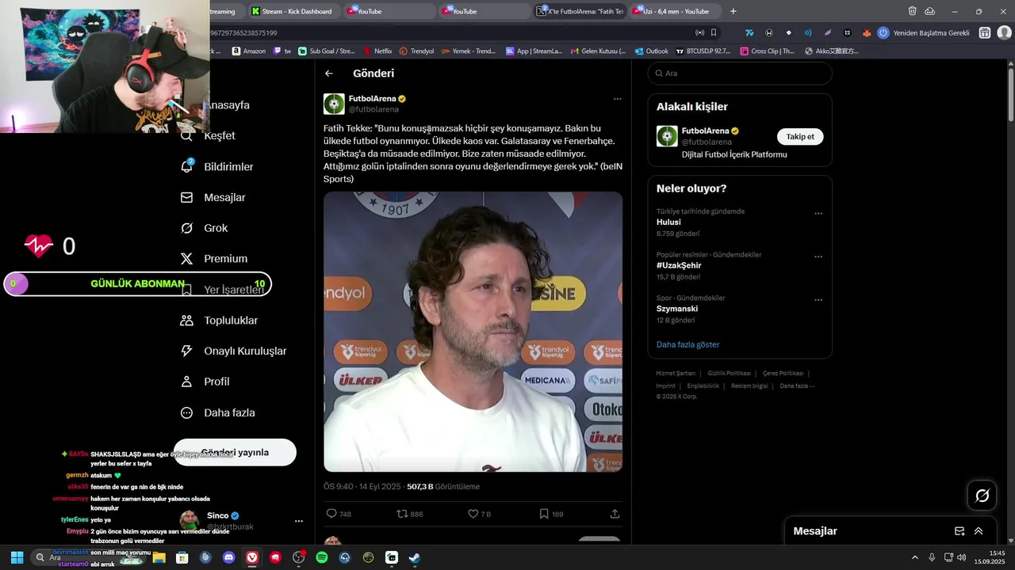Open Discord from taskbar
Viewport: 1015px width, 570px height.
[229, 557]
